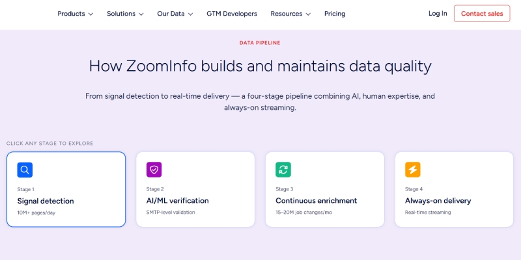This screenshot has width=521, height=260.
Task: Select the Signal detection stage title
Action: pyautogui.click(x=46, y=201)
